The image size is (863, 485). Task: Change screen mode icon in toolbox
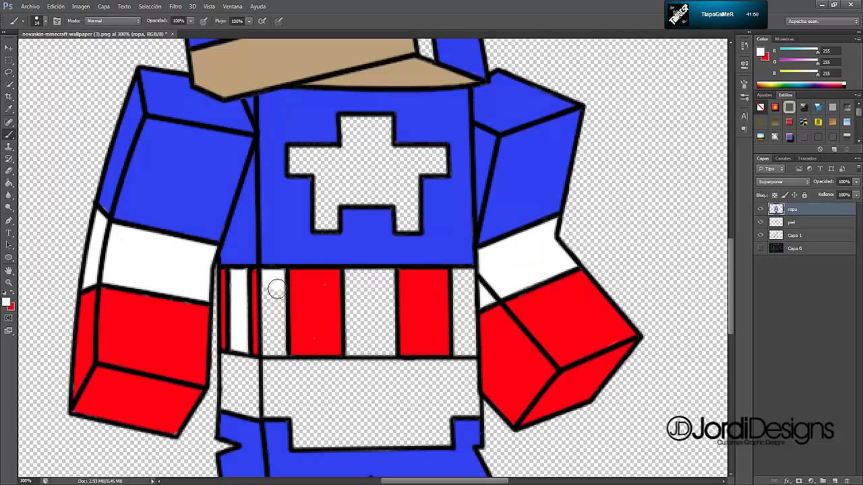pos(9,331)
